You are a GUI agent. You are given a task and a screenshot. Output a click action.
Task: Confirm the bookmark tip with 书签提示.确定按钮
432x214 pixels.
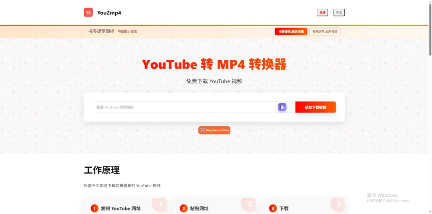click(291, 32)
